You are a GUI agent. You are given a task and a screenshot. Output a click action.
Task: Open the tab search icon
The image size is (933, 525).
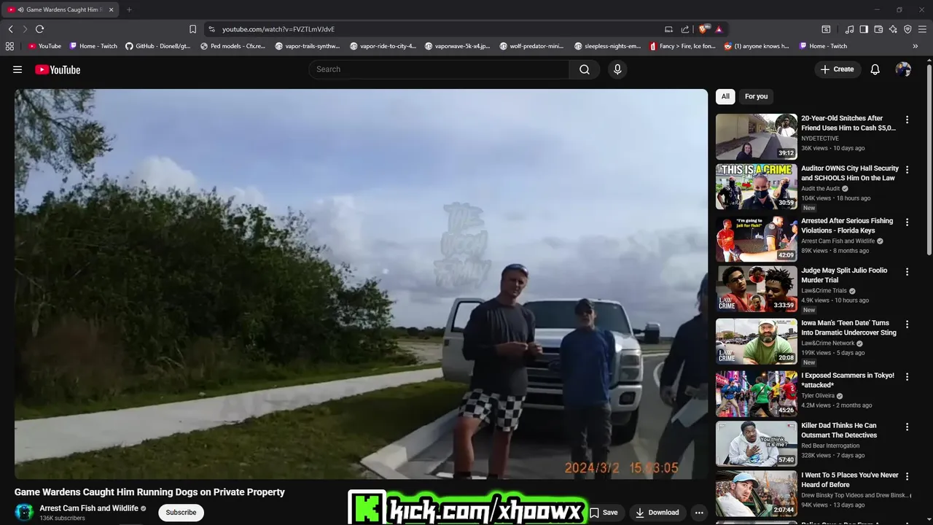click(x=826, y=29)
